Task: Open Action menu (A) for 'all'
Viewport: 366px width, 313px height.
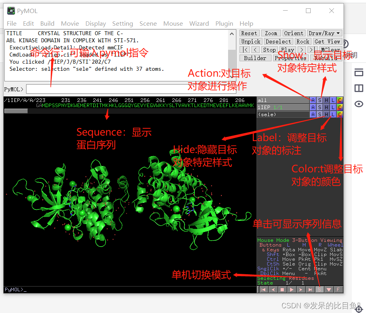Action: click(x=313, y=100)
